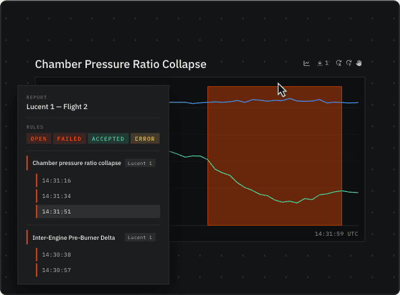This screenshot has width=400, height=295.
Task: Select the highlighted 14:31:51 annotation
Action: [98, 211]
